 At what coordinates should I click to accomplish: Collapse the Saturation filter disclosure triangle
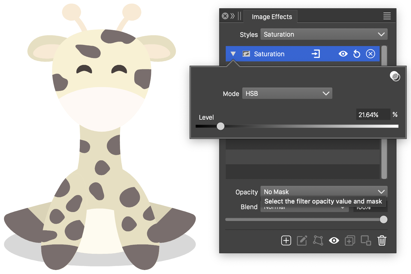pyautogui.click(x=233, y=54)
